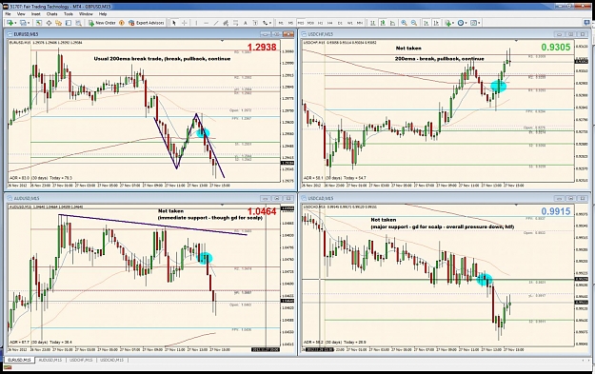Toggle Auto Scroll chart button
Image resolution: width=595 pixels, height=374 pixels.
point(426,23)
